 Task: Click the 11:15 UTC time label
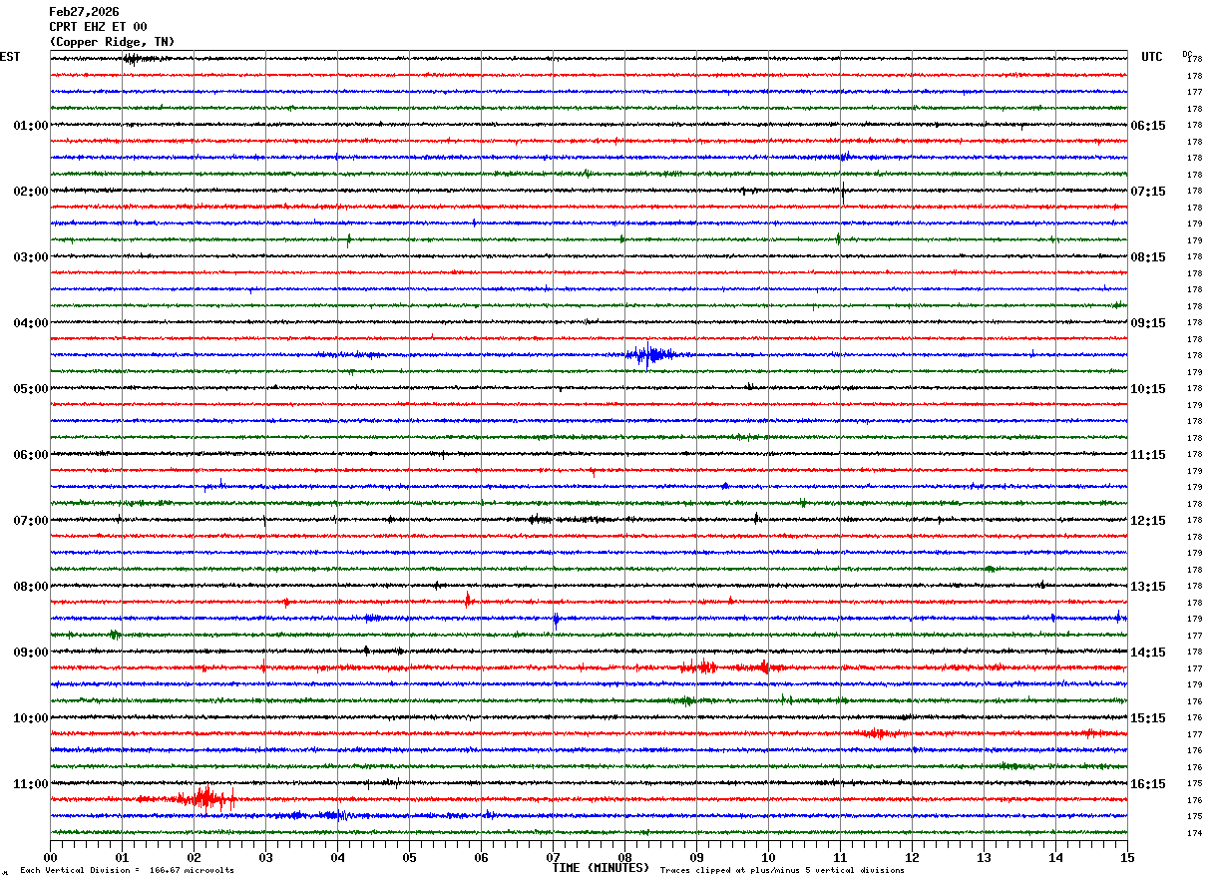(1148, 455)
